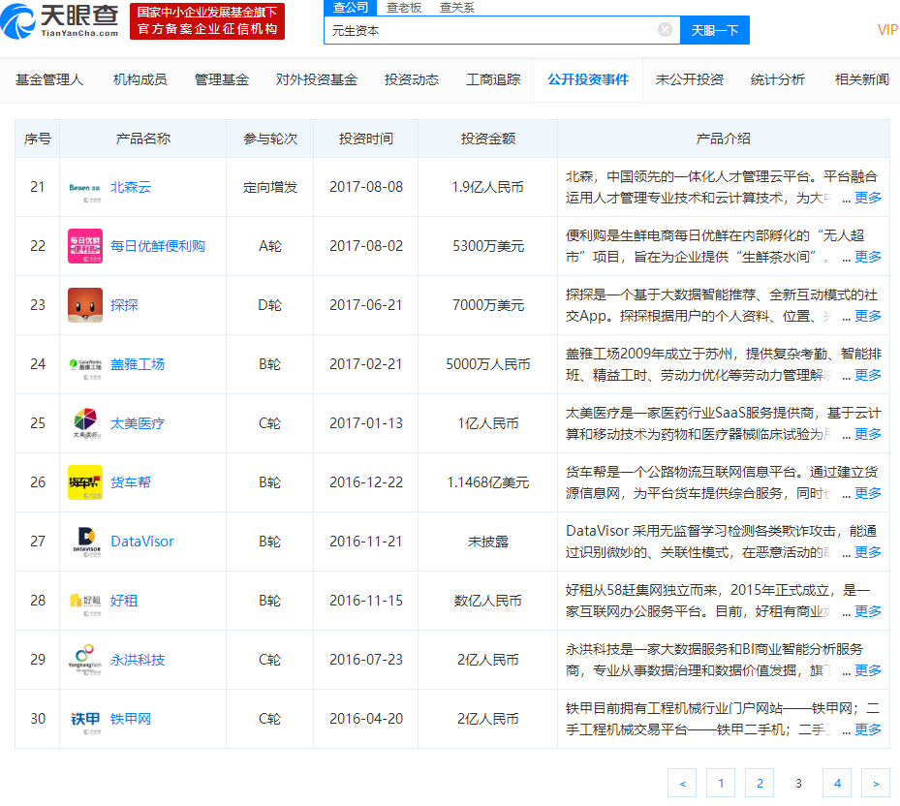Open the 货车帮 yellow logo
Viewport: 900px width, 806px height.
click(85, 482)
